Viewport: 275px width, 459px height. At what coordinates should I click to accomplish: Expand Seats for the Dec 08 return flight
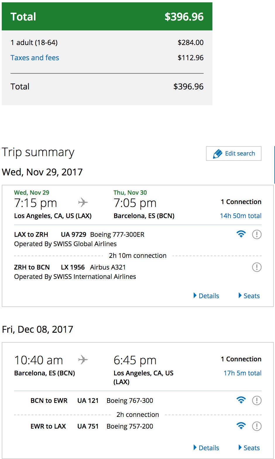pos(249,448)
